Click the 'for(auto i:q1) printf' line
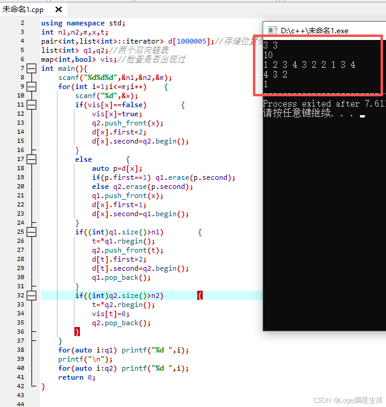 tap(123, 350)
